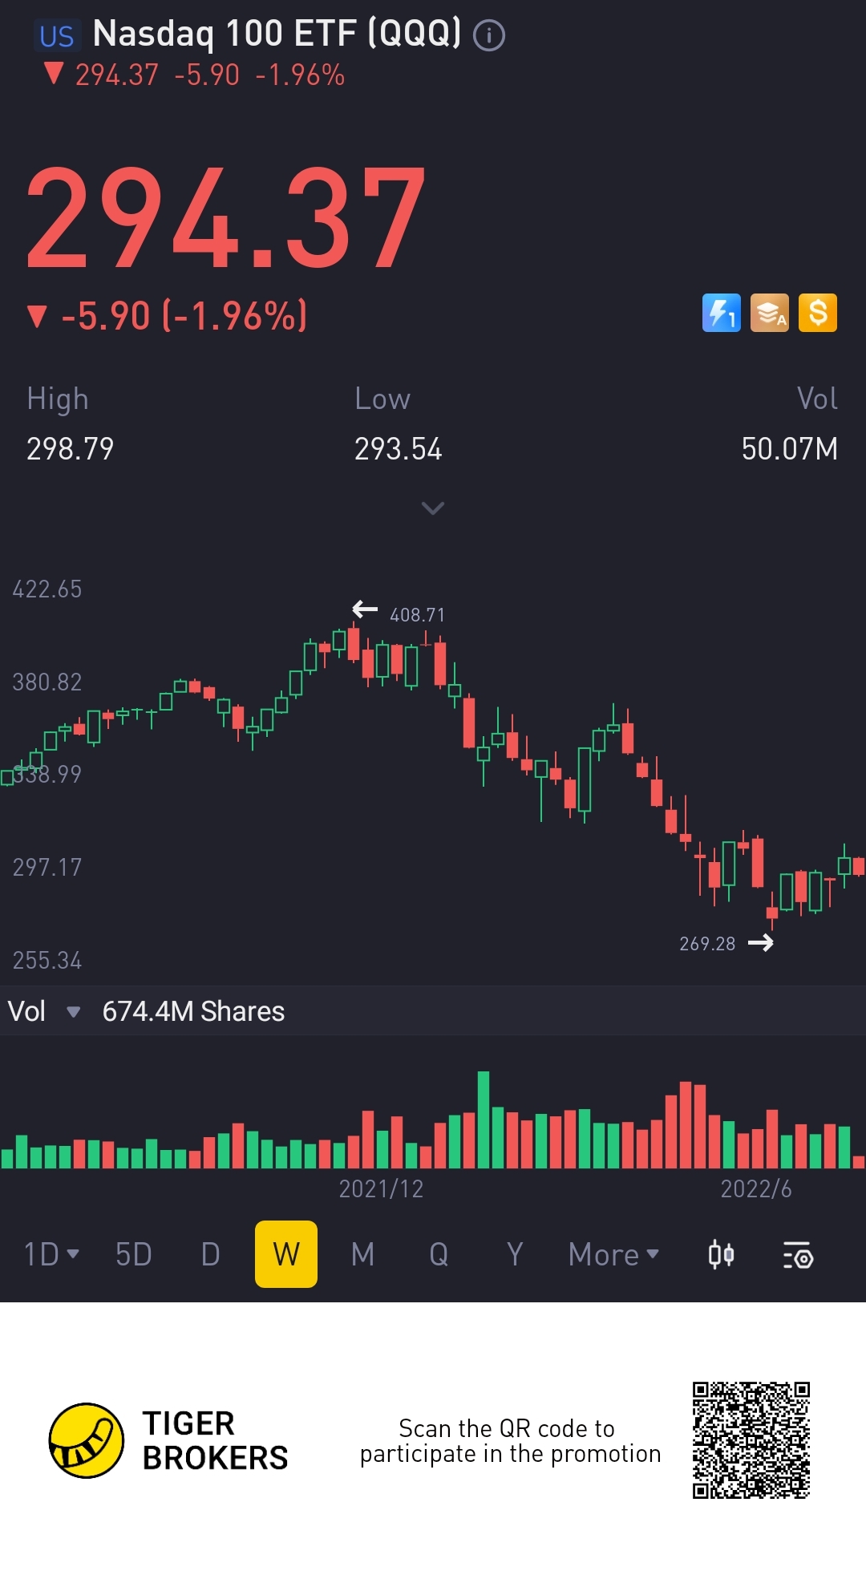Tap the tan stacked layers icon

(769, 313)
